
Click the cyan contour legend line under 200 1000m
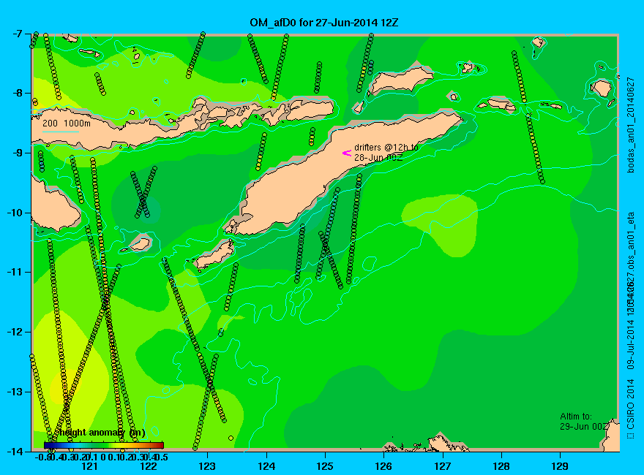point(60,132)
